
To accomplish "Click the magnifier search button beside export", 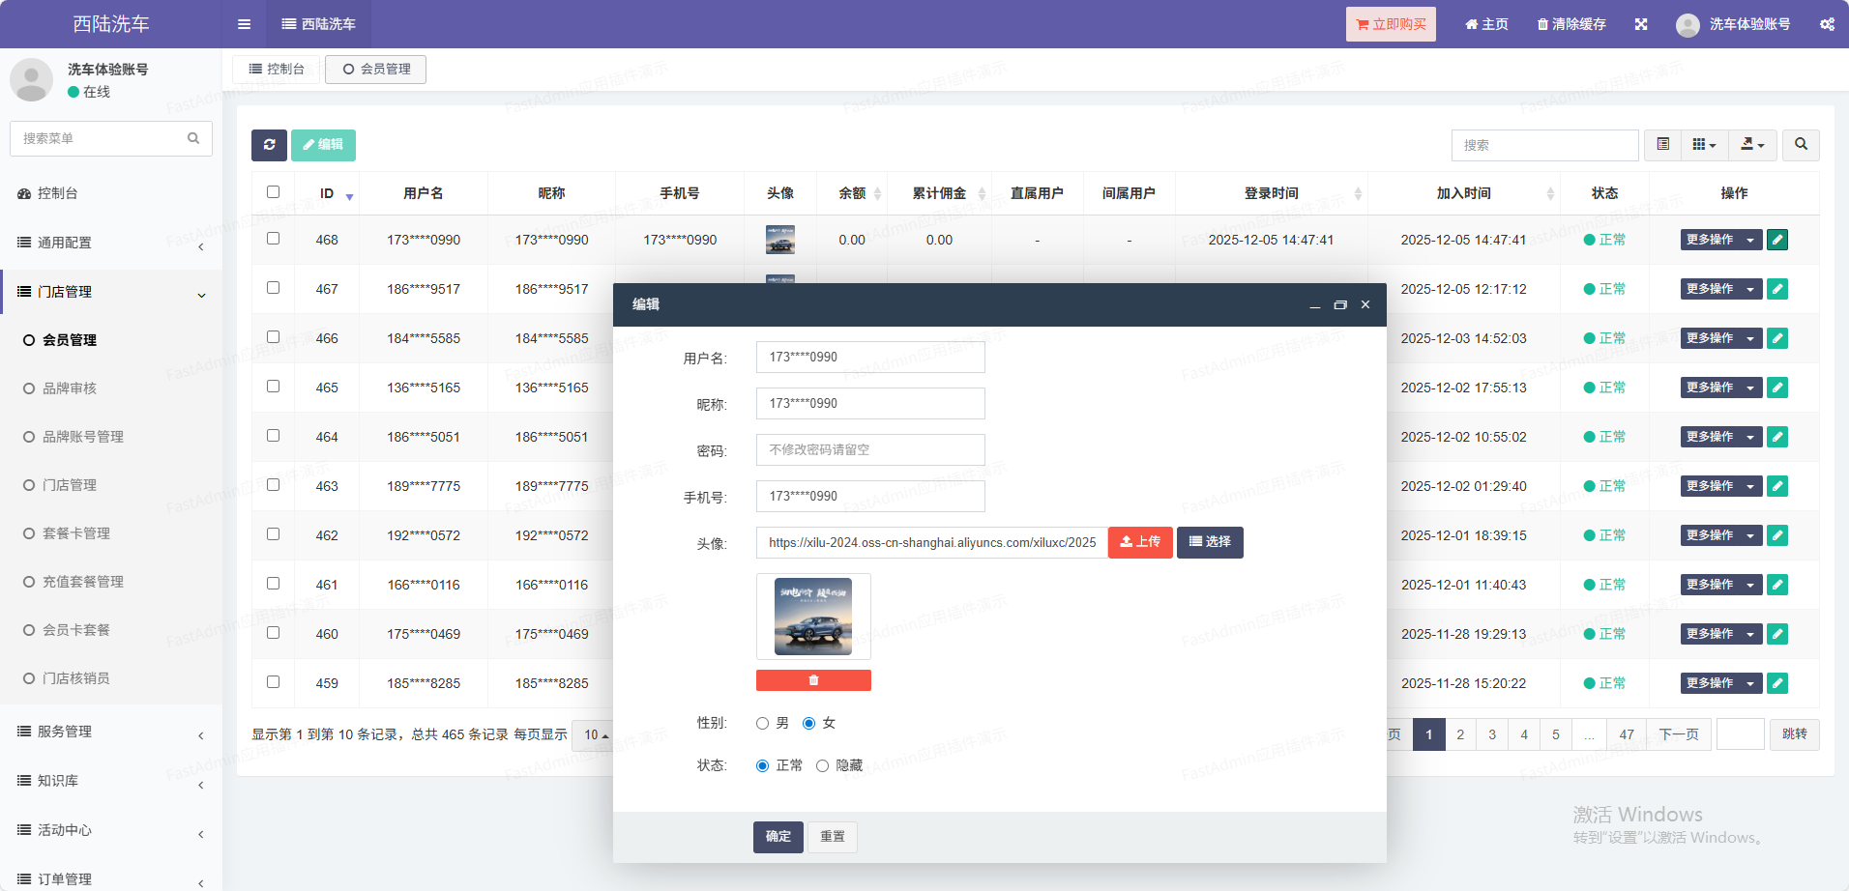I will (x=1801, y=145).
